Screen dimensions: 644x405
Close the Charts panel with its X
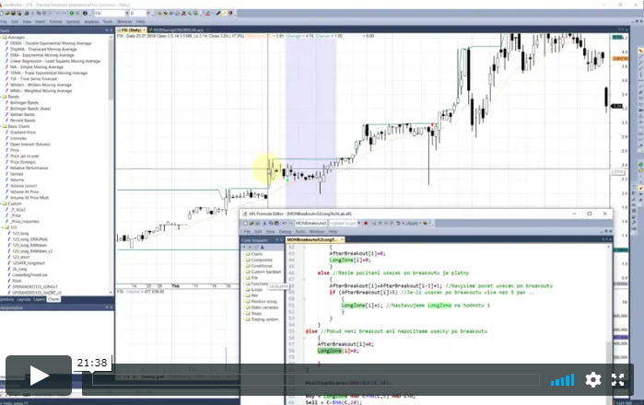pos(111,30)
